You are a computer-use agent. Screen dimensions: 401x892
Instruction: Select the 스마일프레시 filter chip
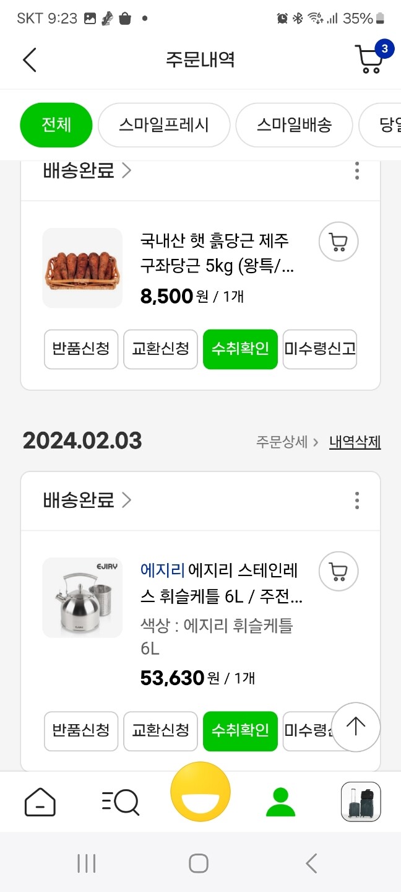163,125
